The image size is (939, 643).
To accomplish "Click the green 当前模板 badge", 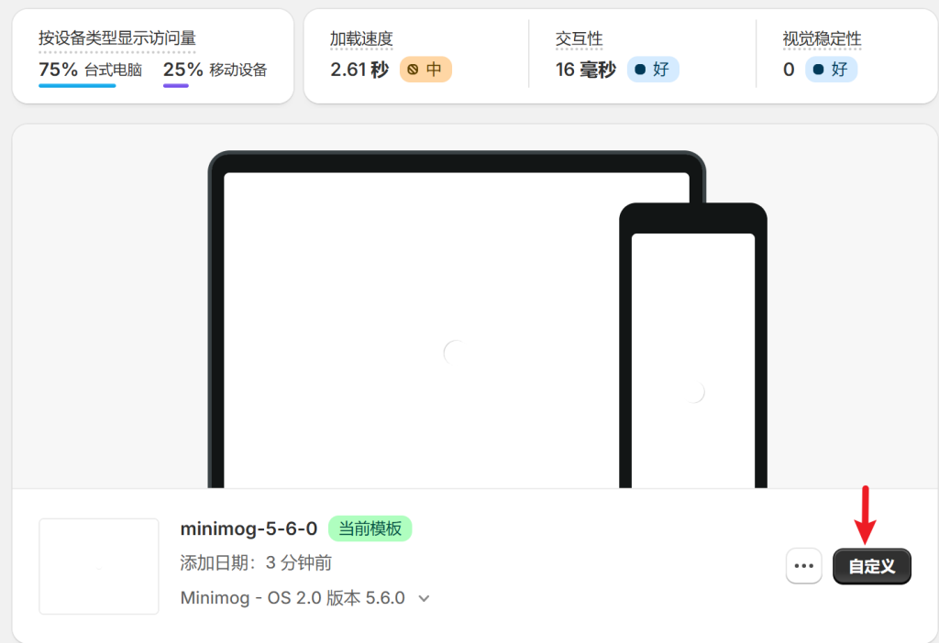I will (370, 529).
